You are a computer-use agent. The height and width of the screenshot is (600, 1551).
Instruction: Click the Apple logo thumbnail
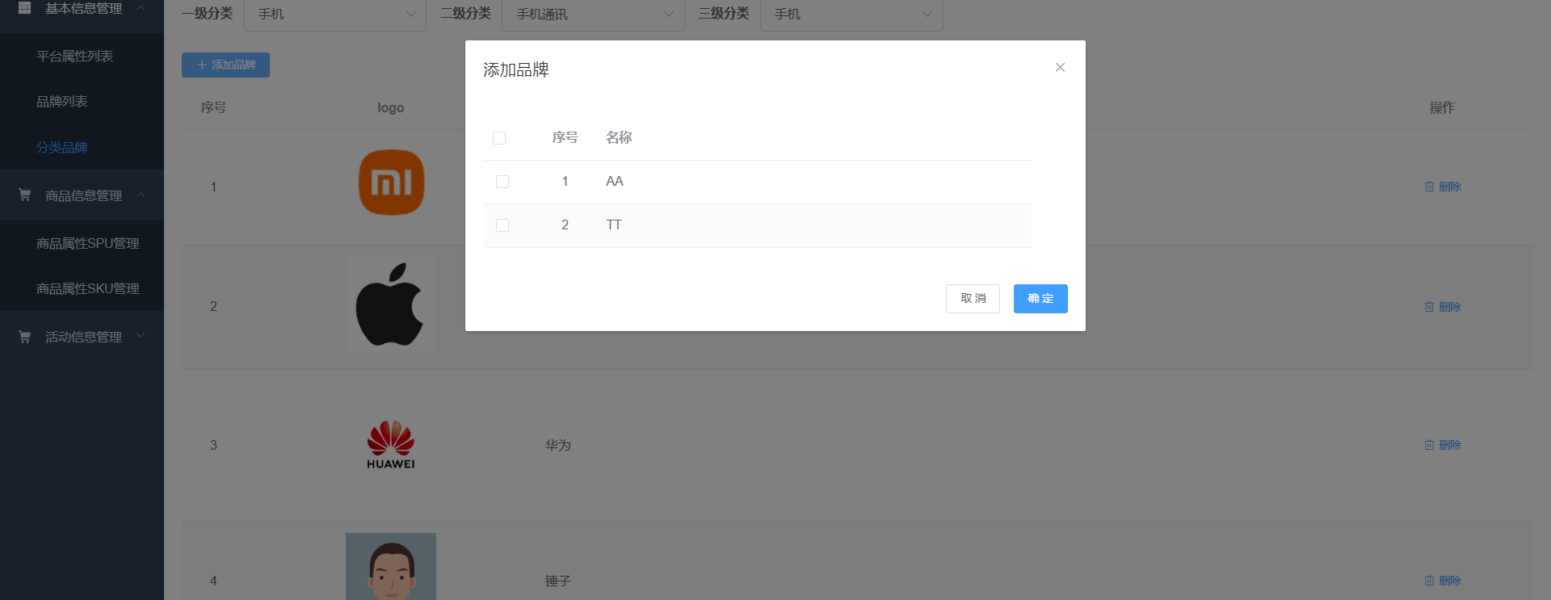tap(391, 305)
